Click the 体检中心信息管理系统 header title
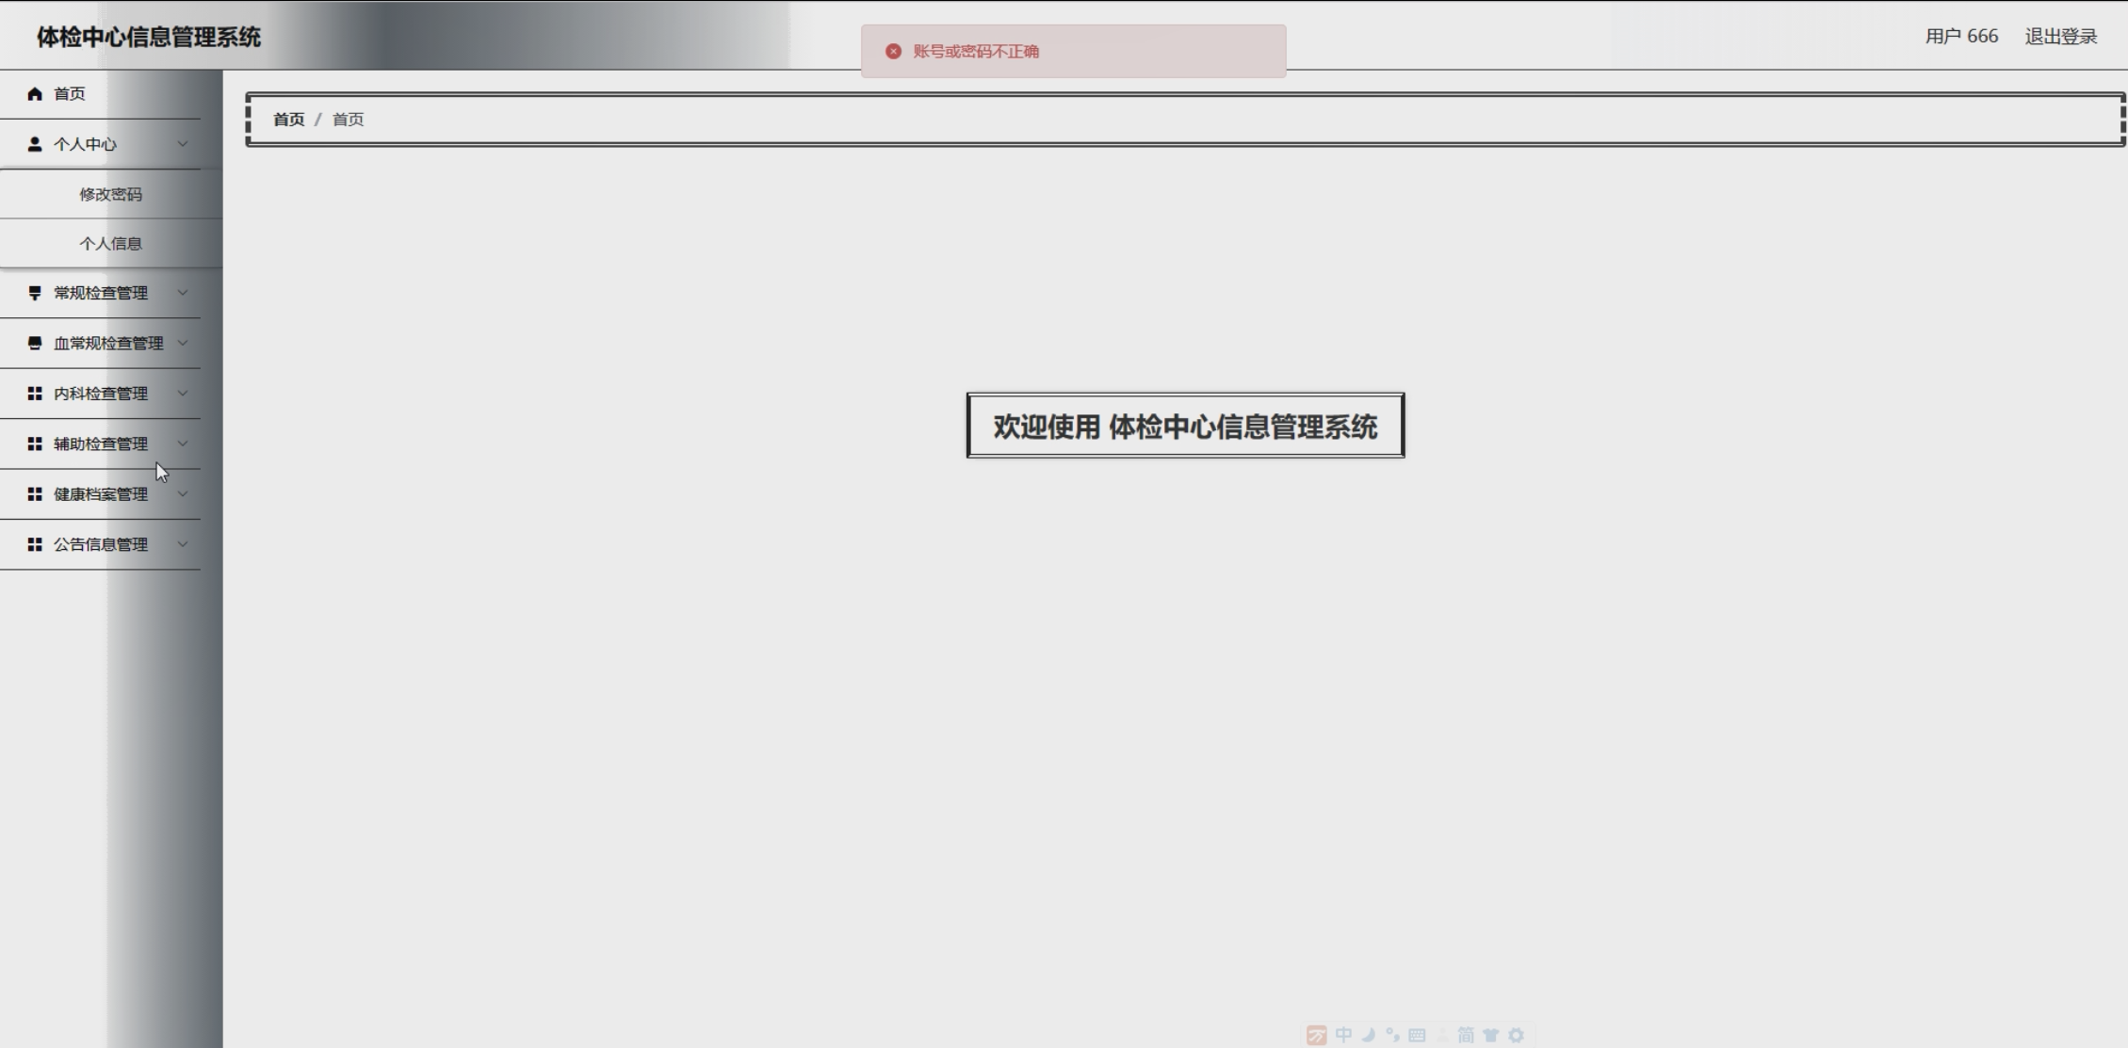2128x1048 pixels. click(x=149, y=37)
